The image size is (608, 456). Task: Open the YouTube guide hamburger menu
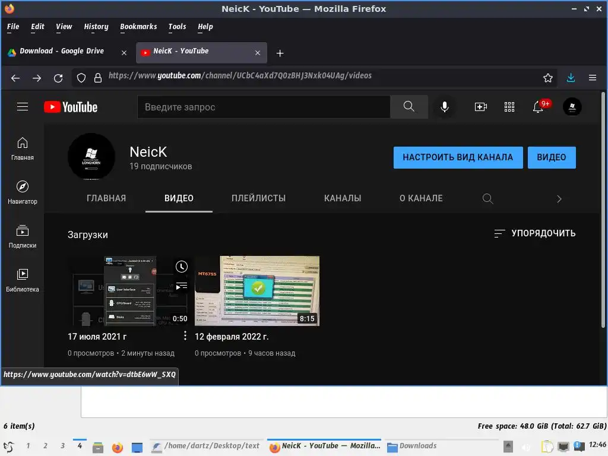point(23,107)
